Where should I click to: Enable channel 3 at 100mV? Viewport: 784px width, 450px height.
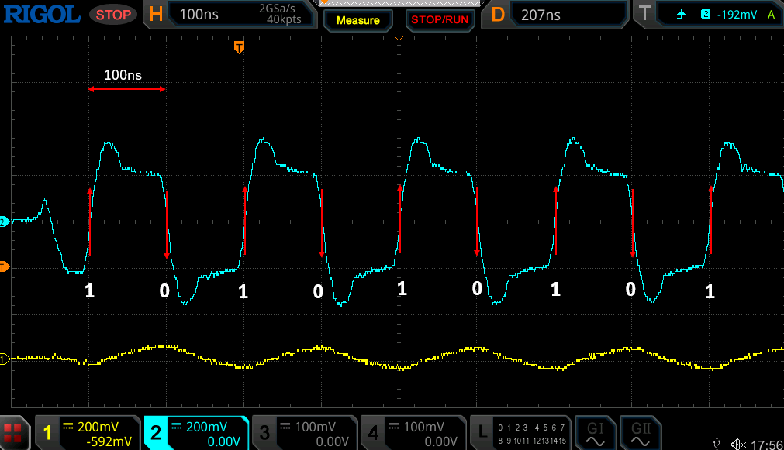305,433
